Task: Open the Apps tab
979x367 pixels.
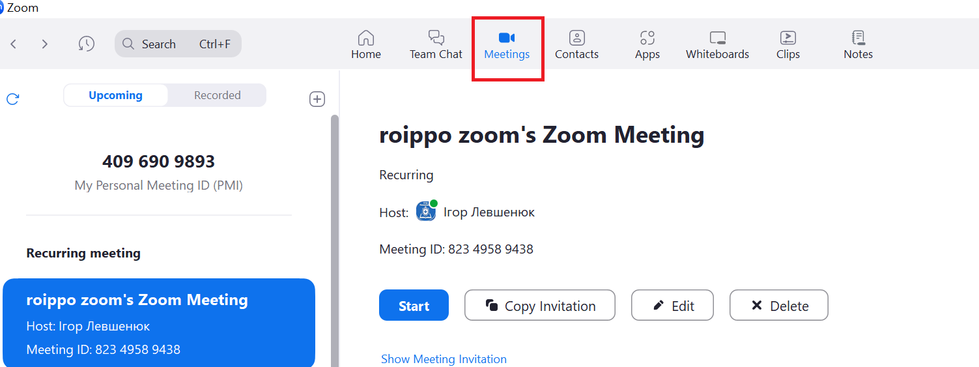Action: [x=647, y=44]
